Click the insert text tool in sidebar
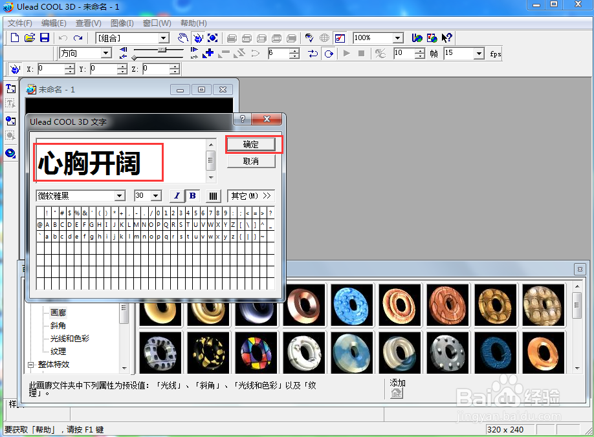 [x=10, y=89]
